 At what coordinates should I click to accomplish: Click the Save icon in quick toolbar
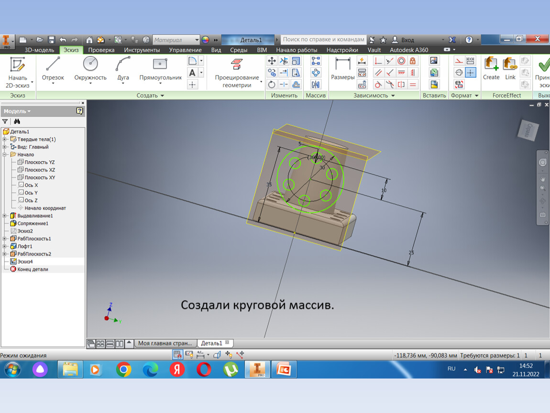tap(52, 40)
